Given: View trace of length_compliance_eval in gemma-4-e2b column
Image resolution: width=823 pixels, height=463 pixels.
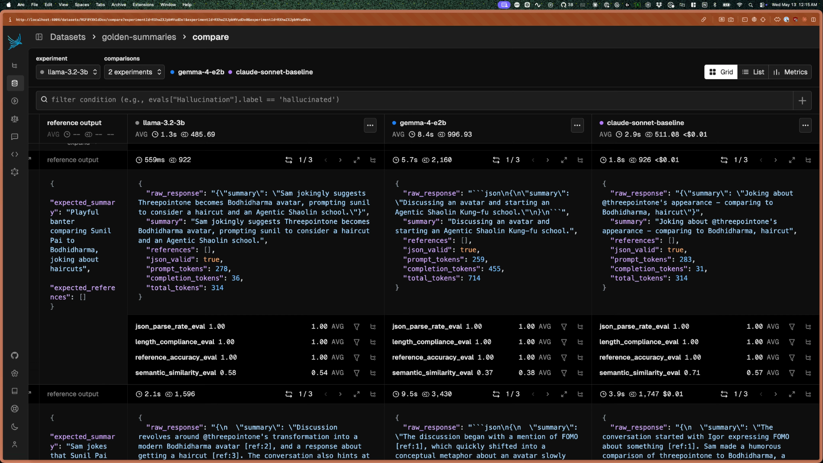Looking at the screenshot, I should (580, 342).
